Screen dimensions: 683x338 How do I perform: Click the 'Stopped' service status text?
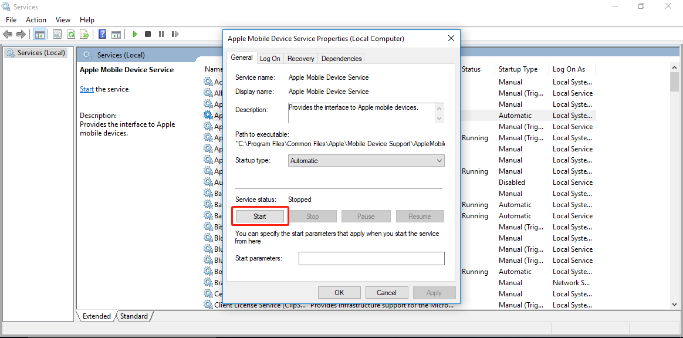coord(300,200)
